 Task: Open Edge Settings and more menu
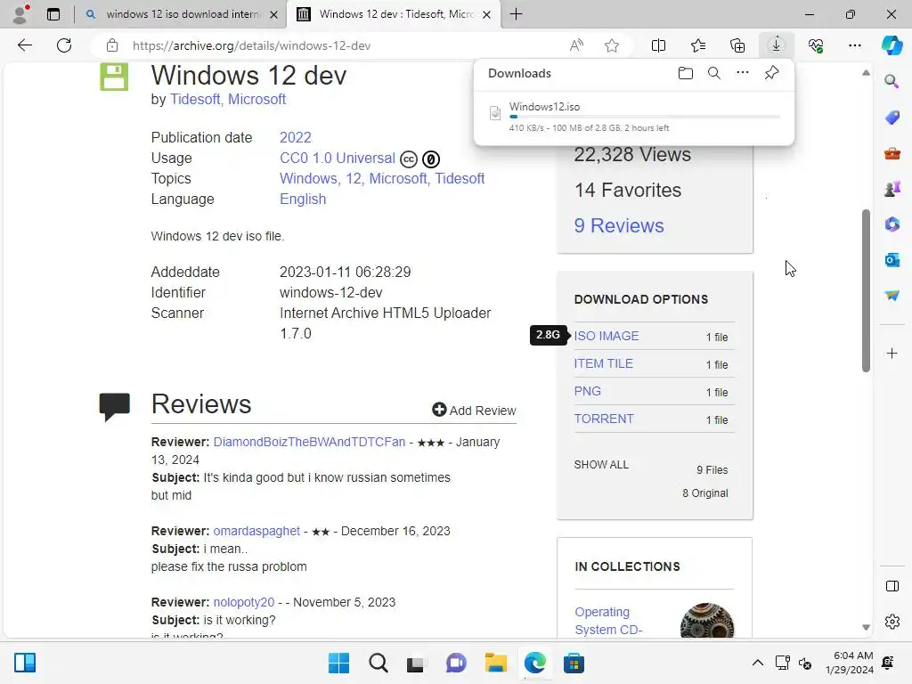(x=854, y=45)
